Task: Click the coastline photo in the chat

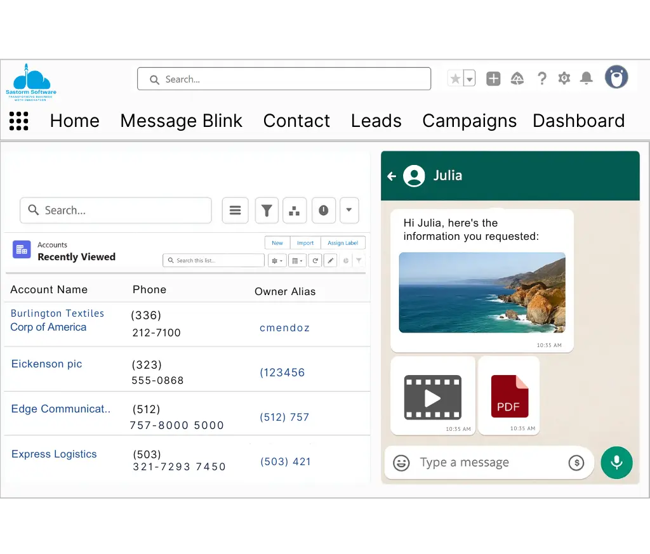Action: pyautogui.click(x=482, y=293)
